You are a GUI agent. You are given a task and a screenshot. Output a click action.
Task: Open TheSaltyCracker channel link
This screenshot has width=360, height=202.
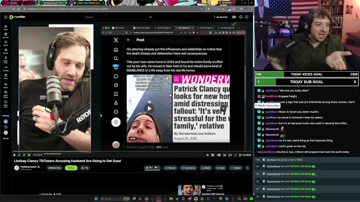coord(28,167)
